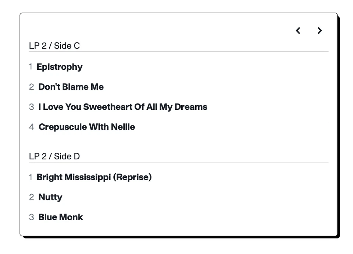The width and height of the screenshot is (353, 254).
Task: Click track number 2 beside Don't Blame Me
Action: pyautogui.click(x=31, y=87)
